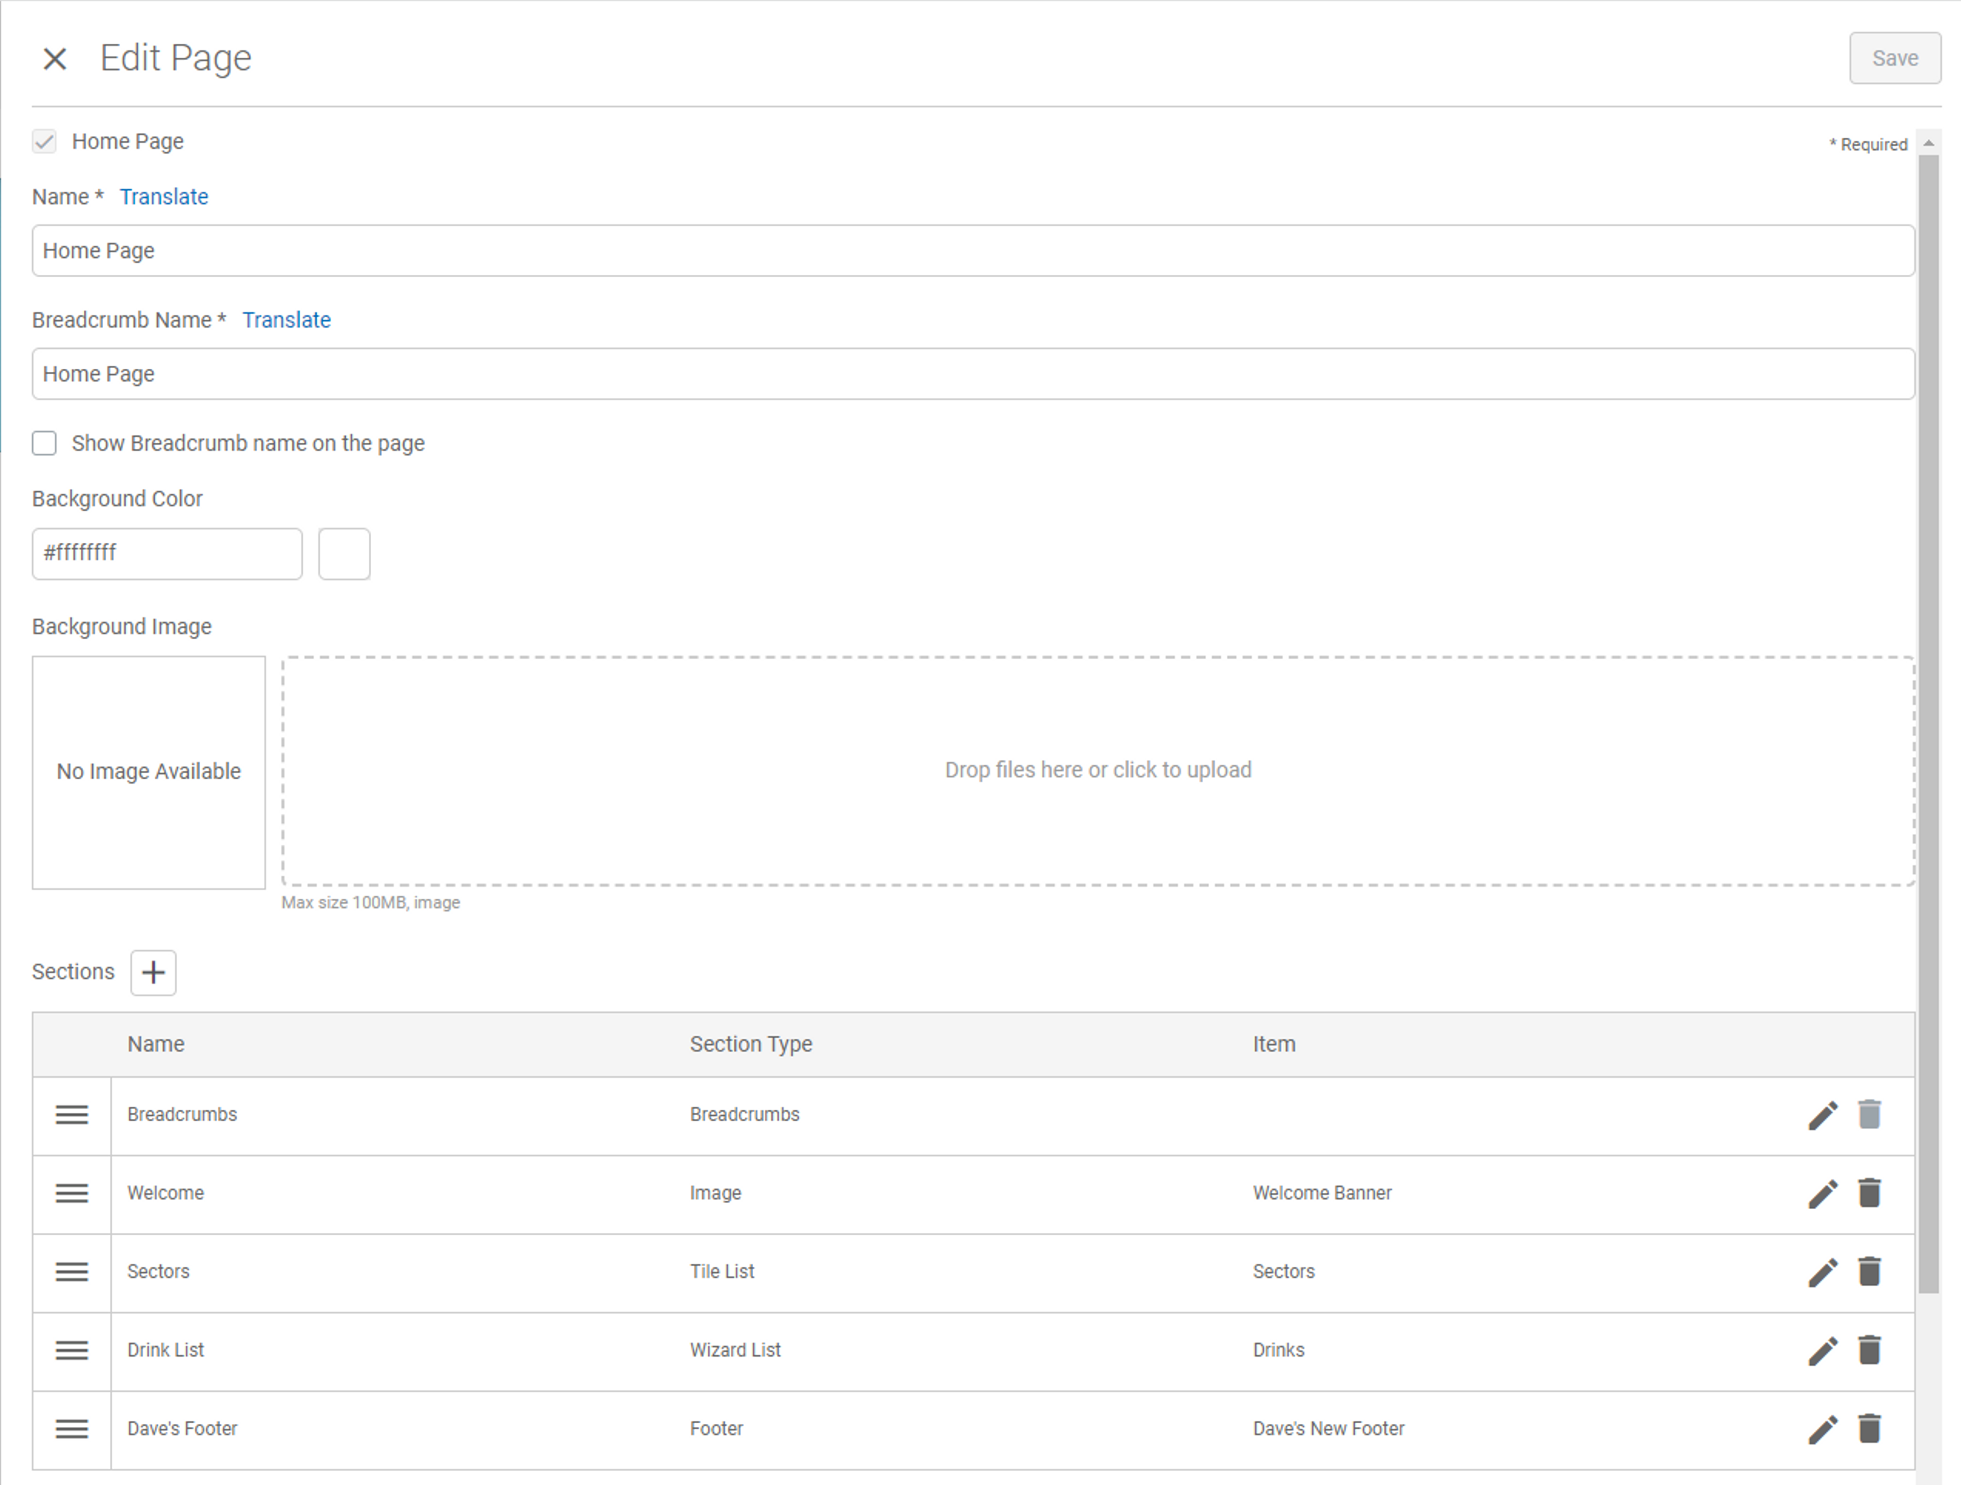Click the Max size 100MB, image hint
This screenshot has width=1961, height=1485.
pos(371,903)
